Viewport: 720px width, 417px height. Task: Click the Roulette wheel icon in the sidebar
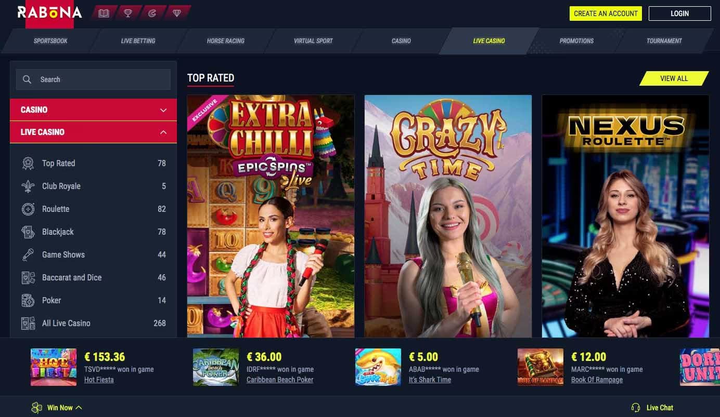pyautogui.click(x=28, y=209)
